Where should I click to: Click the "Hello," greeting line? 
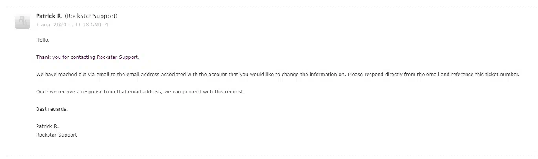pyautogui.click(x=43, y=40)
